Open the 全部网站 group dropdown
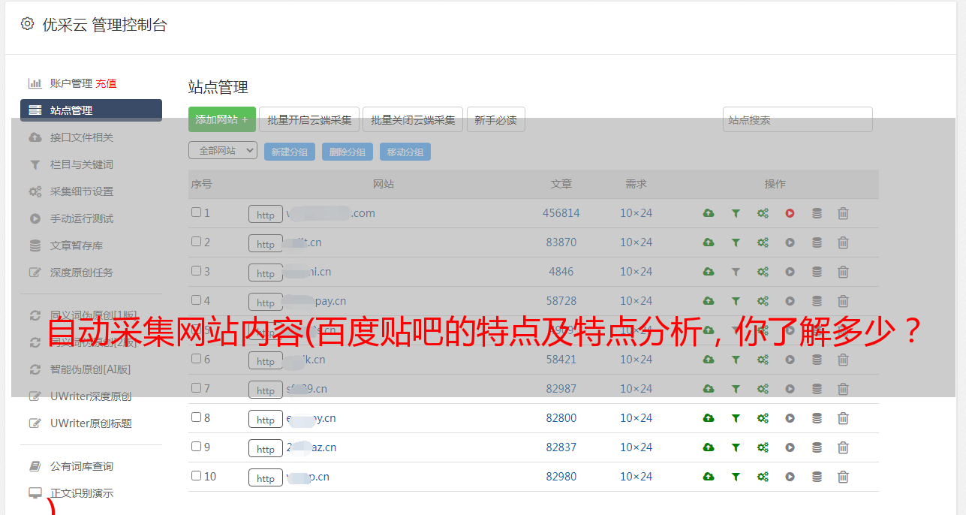966x515 pixels. (223, 151)
